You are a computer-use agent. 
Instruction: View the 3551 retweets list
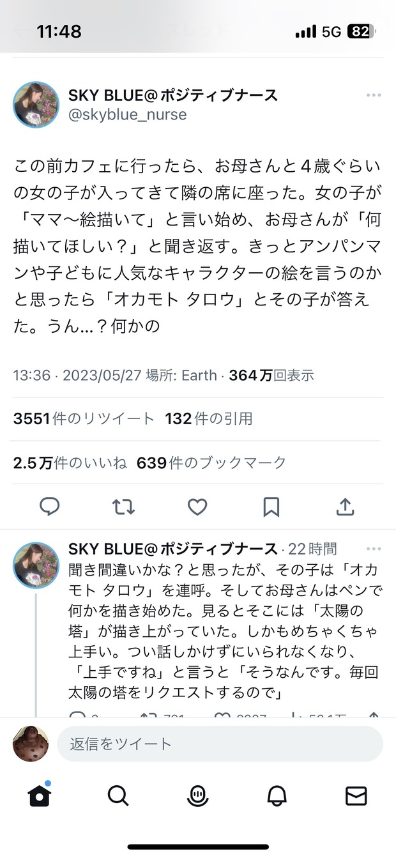tap(84, 418)
